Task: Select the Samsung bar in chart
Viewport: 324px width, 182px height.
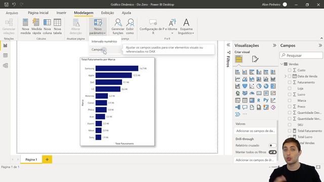Action: click(x=117, y=68)
